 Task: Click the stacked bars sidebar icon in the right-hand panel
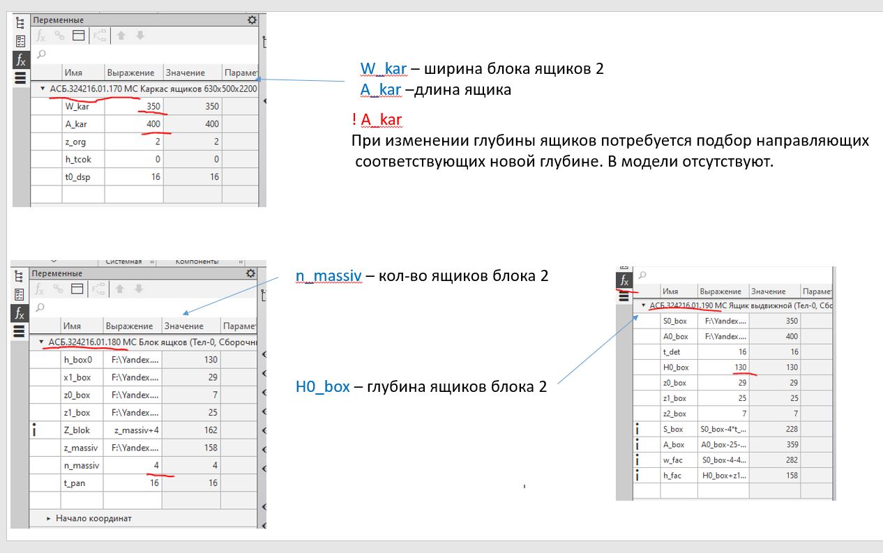(624, 296)
